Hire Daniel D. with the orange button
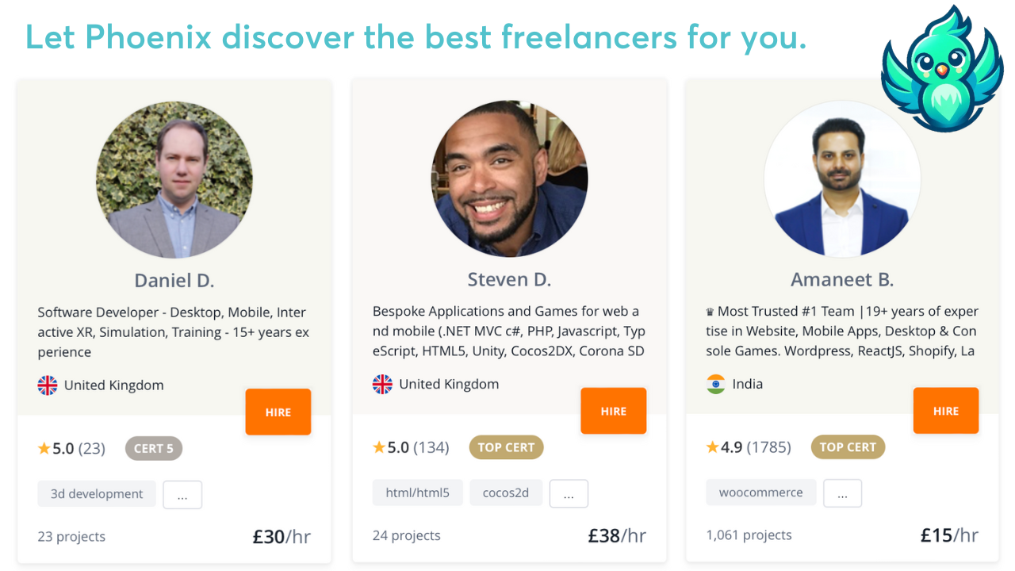Screen dimensions: 1015x571 coord(278,412)
